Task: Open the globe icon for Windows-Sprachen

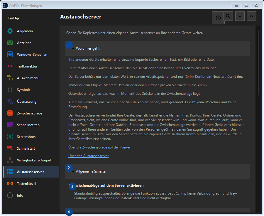Action: [x=10, y=55]
